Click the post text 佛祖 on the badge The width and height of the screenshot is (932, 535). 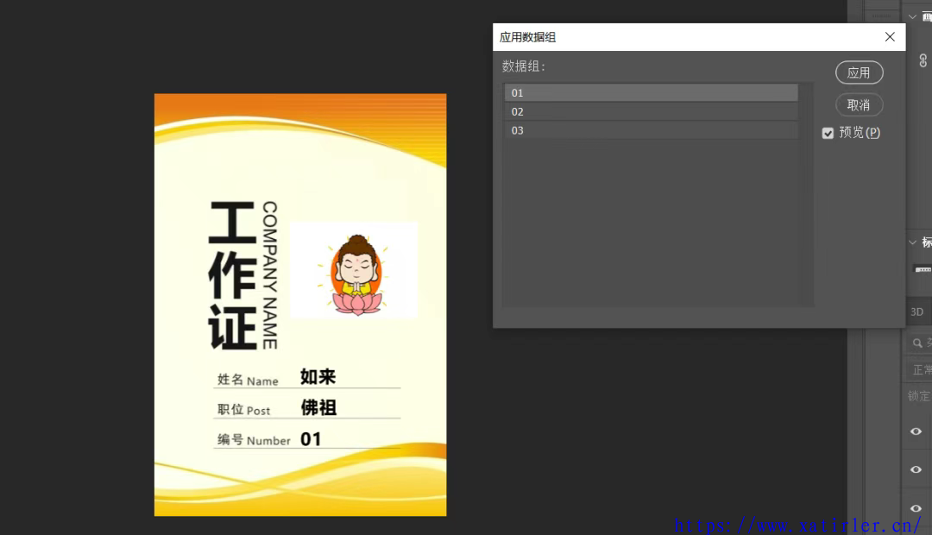318,407
